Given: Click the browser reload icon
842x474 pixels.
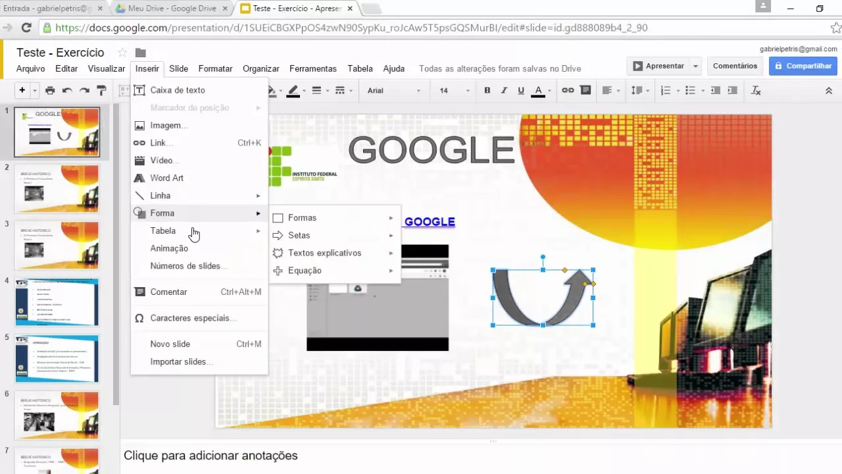Looking at the screenshot, I should click(x=26, y=28).
